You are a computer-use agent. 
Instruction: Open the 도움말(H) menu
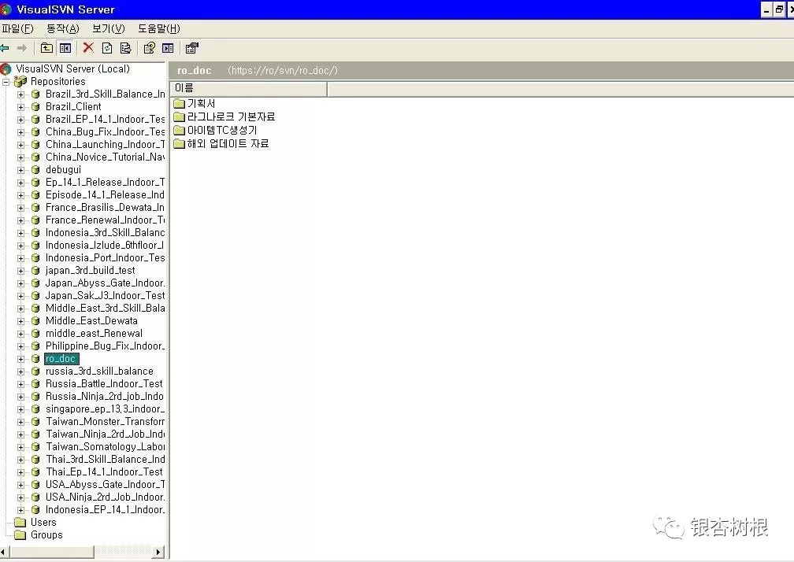(x=159, y=29)
